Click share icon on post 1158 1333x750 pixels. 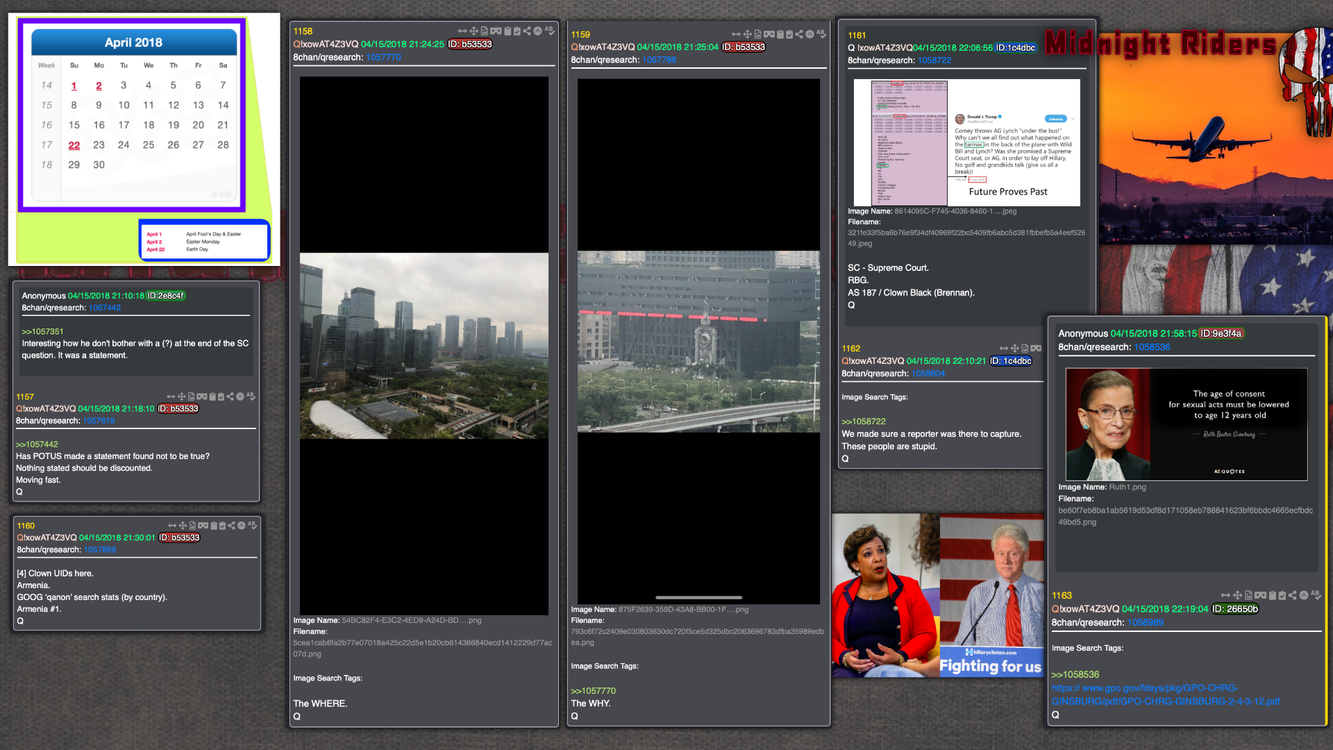pyautogui.click(x=527, y=31)
